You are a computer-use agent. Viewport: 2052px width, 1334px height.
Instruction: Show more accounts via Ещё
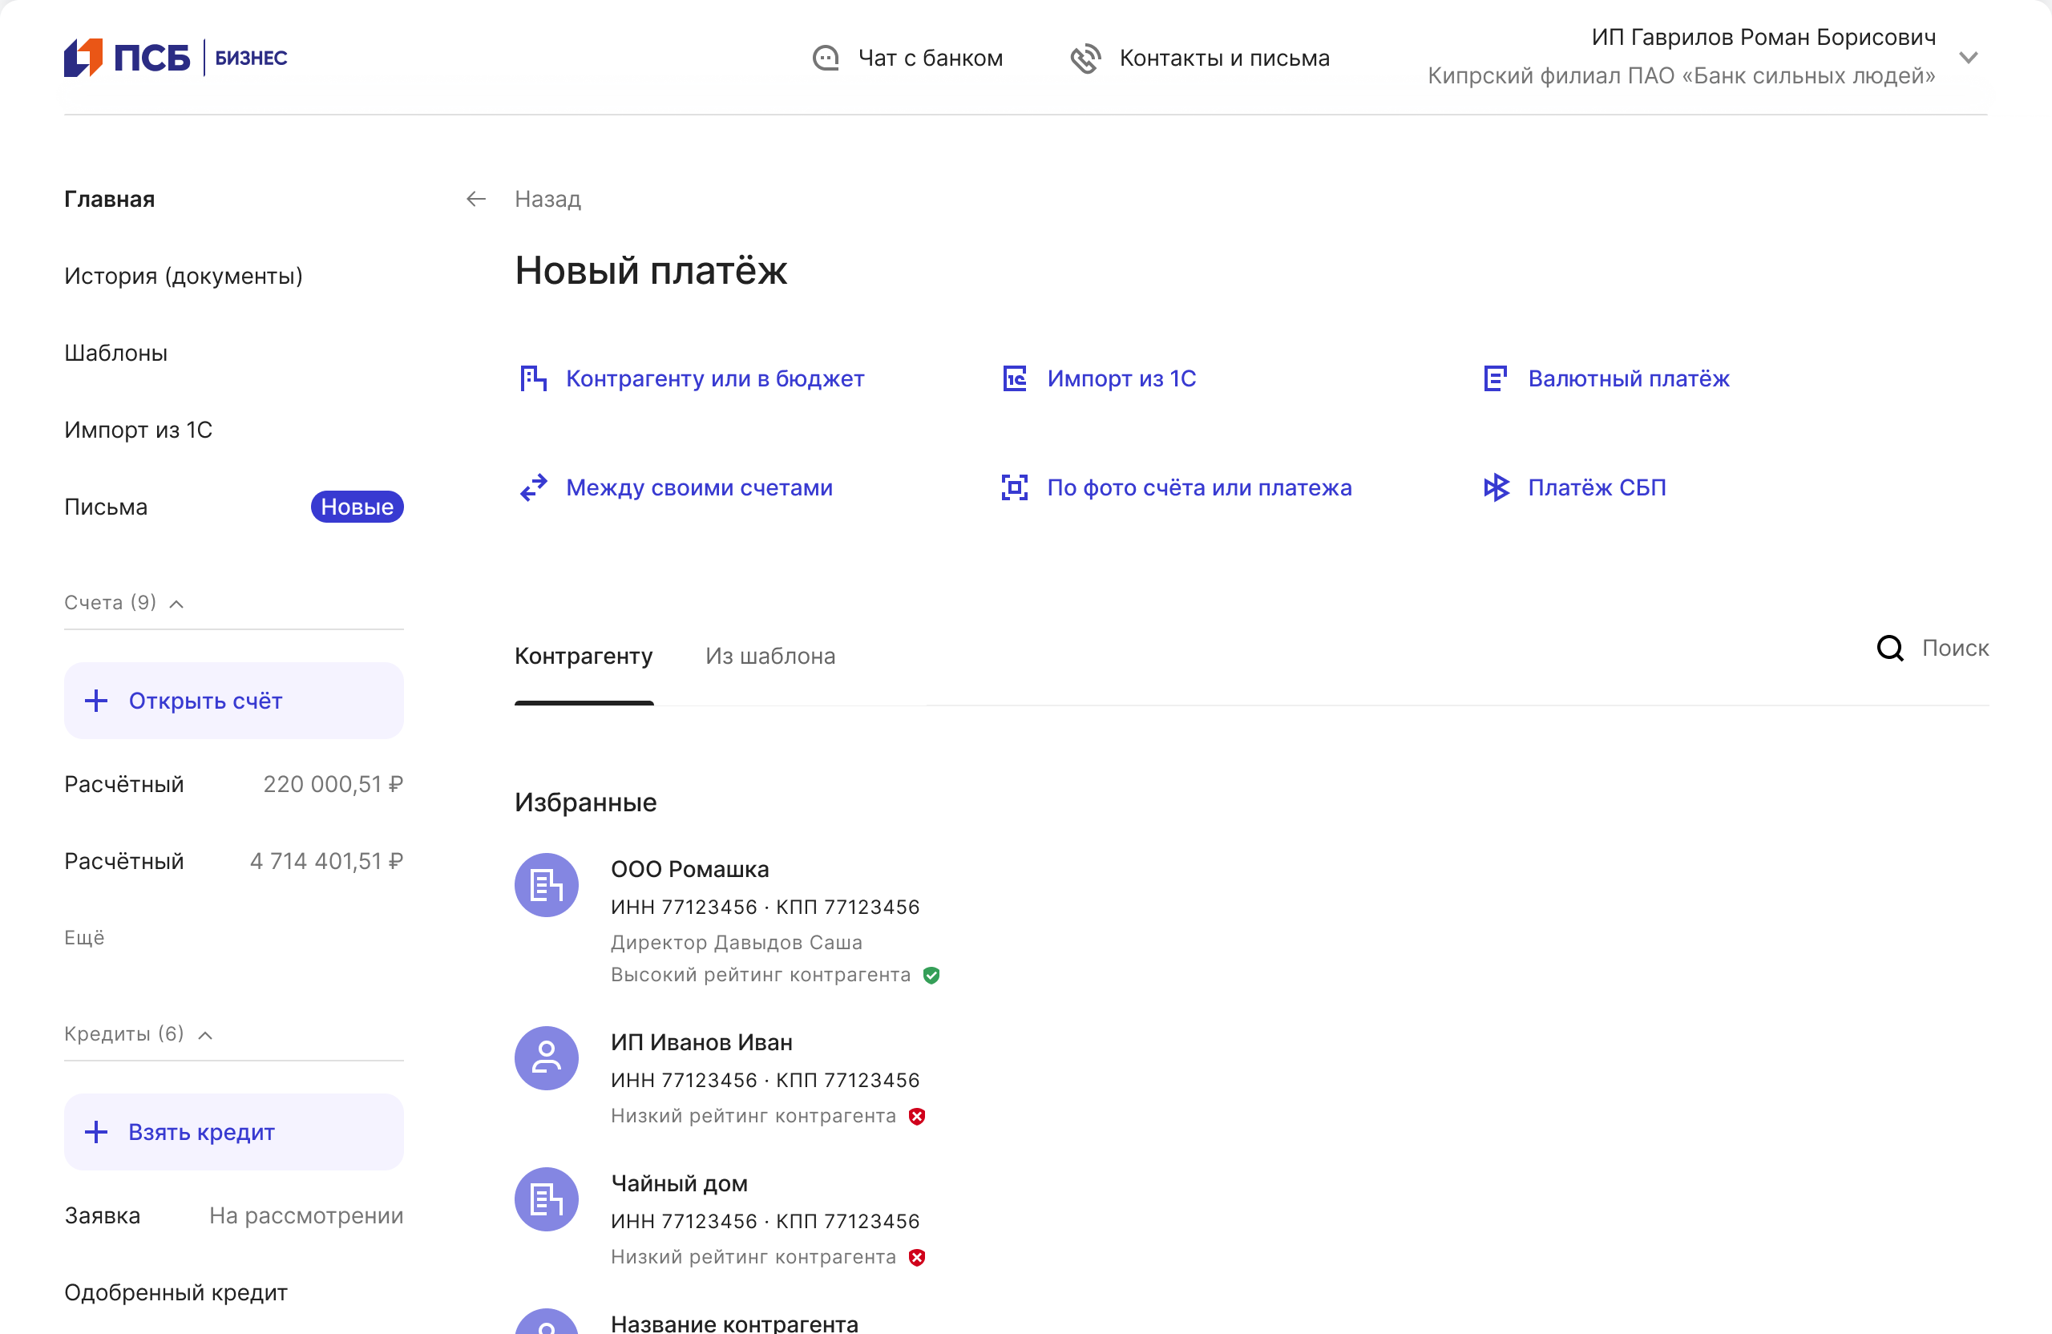click(83, 937)
